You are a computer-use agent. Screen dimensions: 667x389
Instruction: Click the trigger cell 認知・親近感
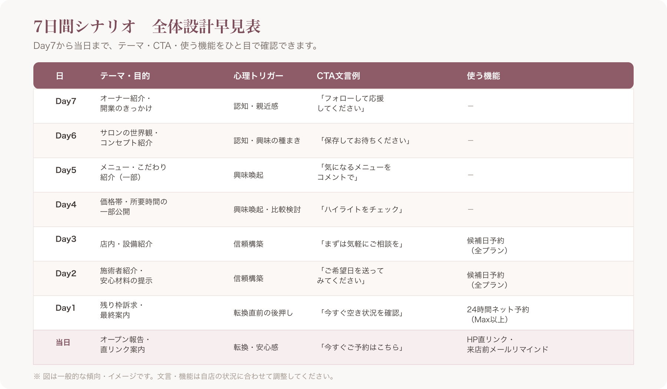[x=256, y=106]
